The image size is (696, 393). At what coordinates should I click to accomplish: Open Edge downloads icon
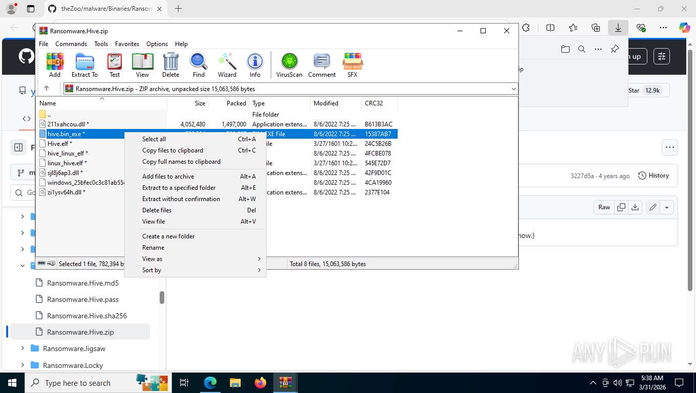click(x=618, y=28)
